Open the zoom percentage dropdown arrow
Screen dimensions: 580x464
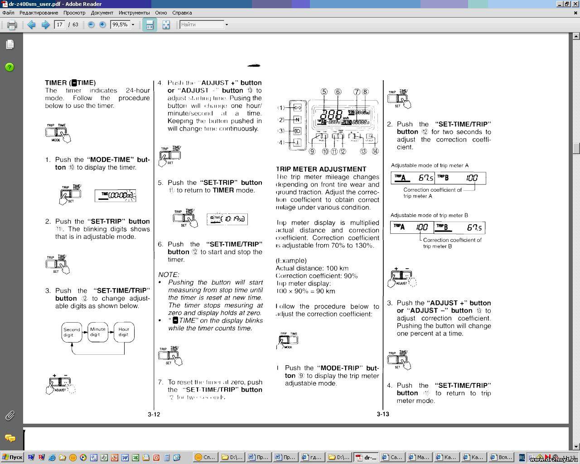[133, 24]
